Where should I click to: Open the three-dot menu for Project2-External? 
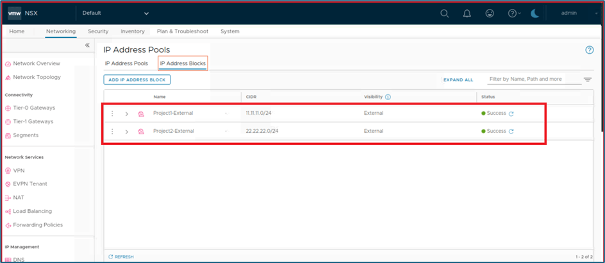point(112,131)
